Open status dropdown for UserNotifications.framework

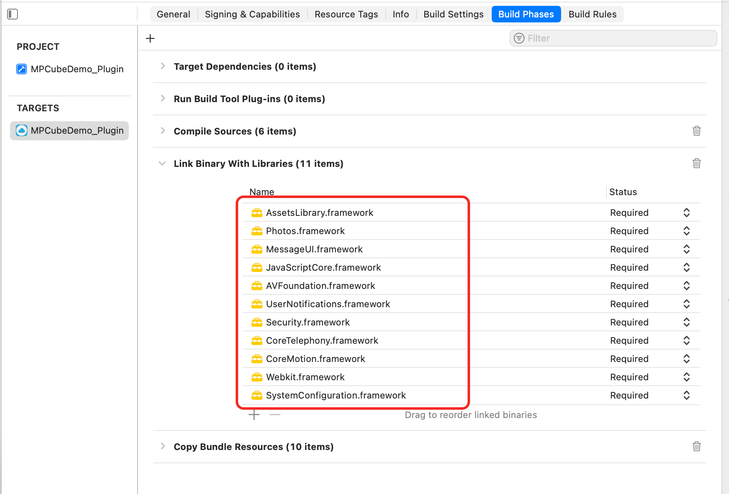point(687,304)
